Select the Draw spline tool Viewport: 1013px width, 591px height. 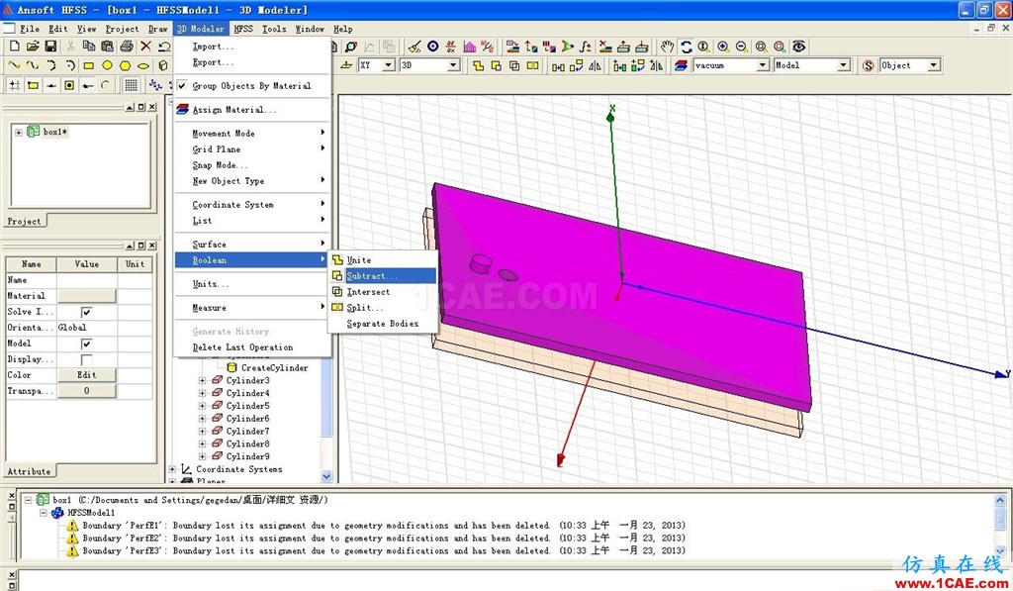coord(33,65)
